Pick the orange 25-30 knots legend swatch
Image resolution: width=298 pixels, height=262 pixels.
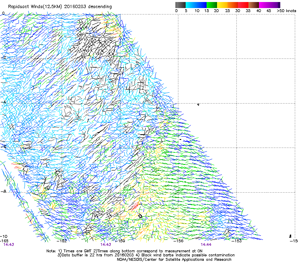pyautogui.click(x=233, y=5)
